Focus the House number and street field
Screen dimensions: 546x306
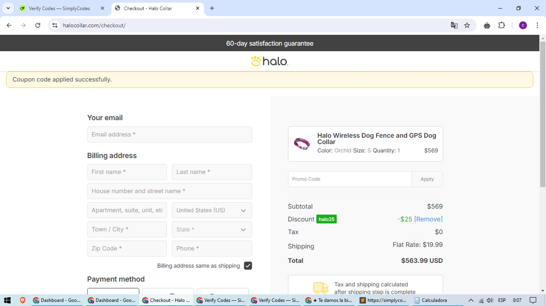pos(170,191)
